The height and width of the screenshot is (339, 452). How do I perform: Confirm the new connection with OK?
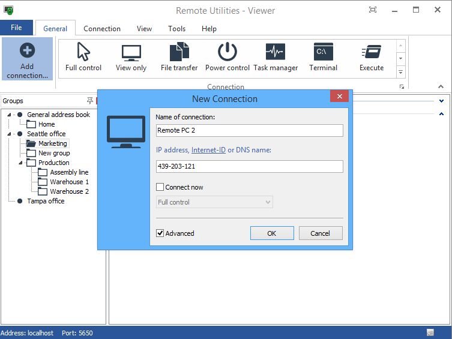pos(272,233)
